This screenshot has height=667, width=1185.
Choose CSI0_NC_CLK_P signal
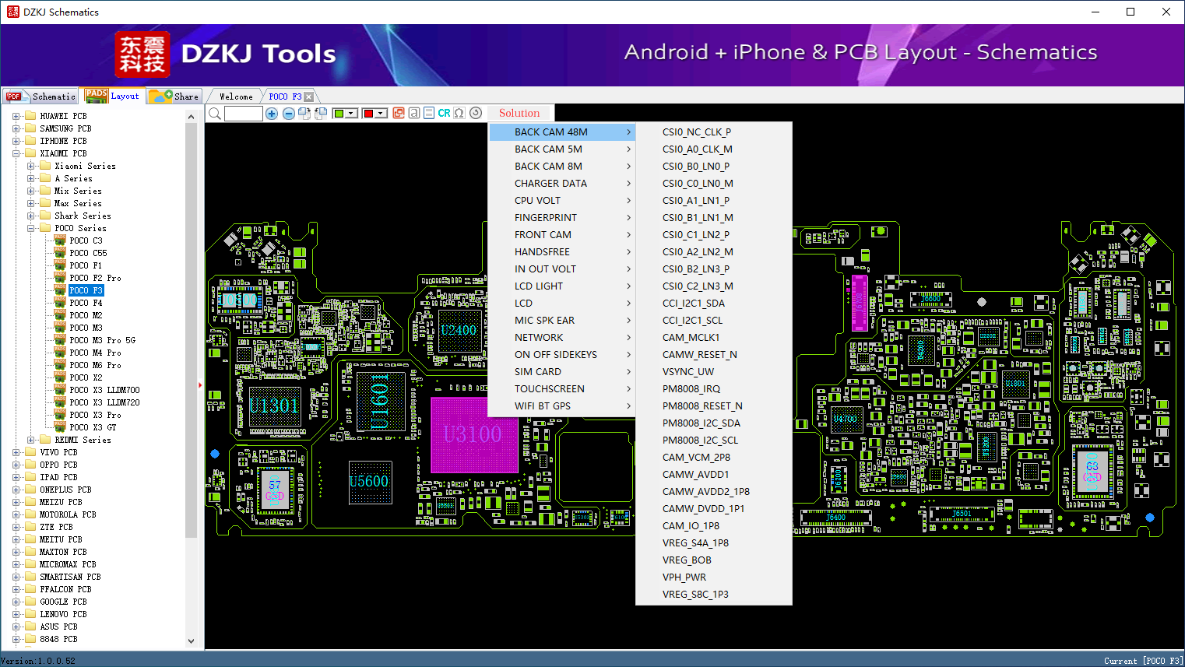coord(714,132)
